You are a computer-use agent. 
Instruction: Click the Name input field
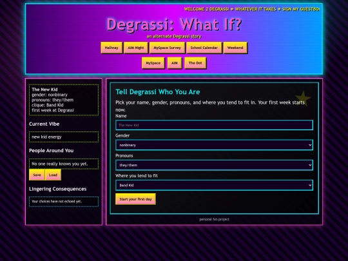[214, 125]
